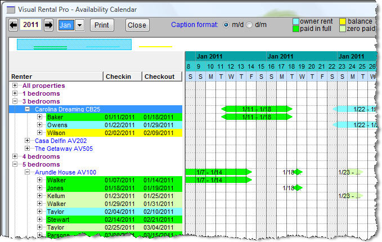Click the Renter column header
This screenshot has width=382, height=242.
tap(56, 77)
